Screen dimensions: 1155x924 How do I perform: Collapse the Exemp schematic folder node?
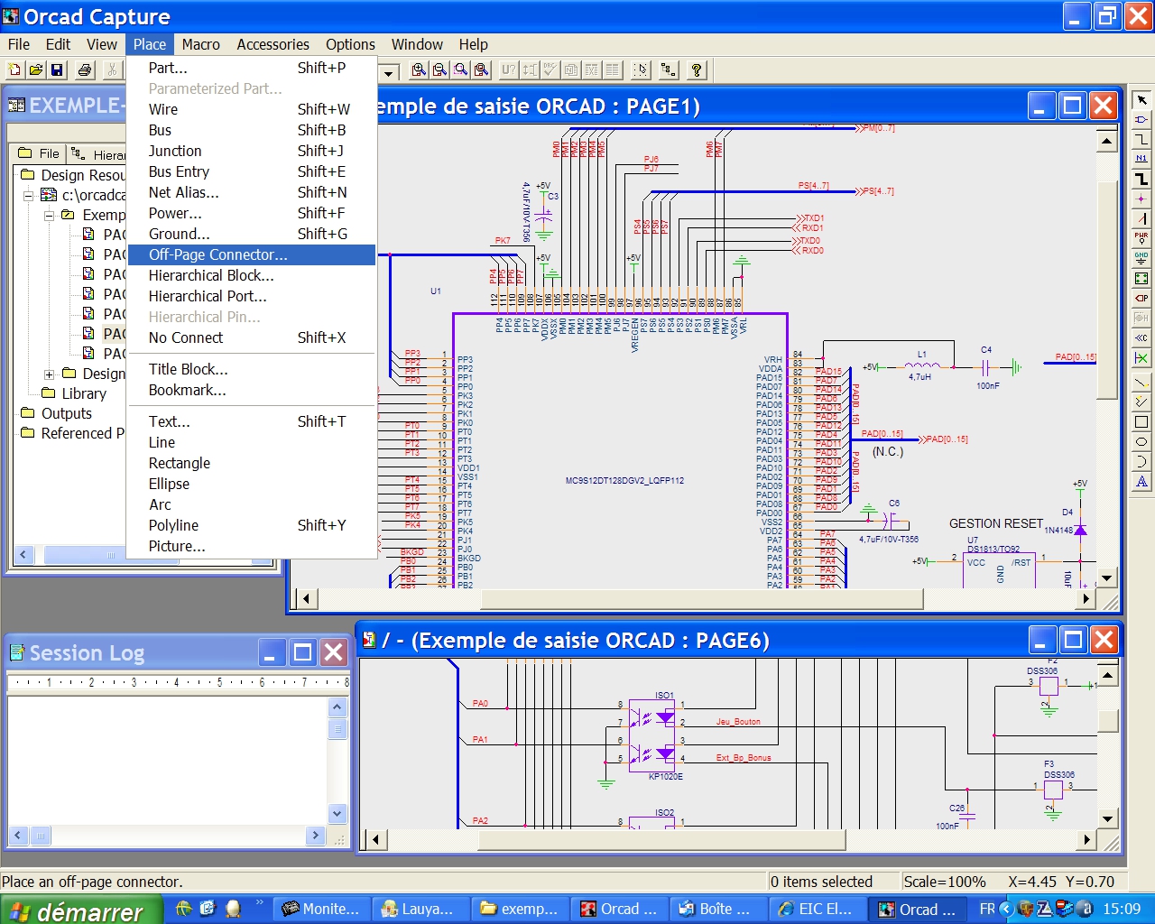click(x=50, y=215)
